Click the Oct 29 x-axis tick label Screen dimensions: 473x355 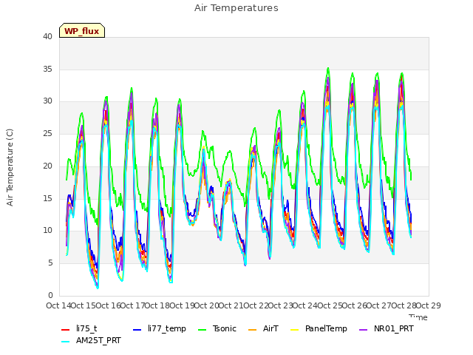pos(429,305)
